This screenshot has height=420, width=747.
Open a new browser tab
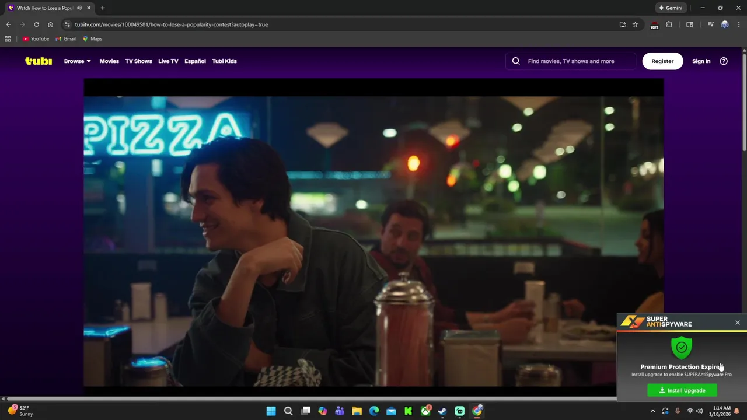tap(103, 8)
